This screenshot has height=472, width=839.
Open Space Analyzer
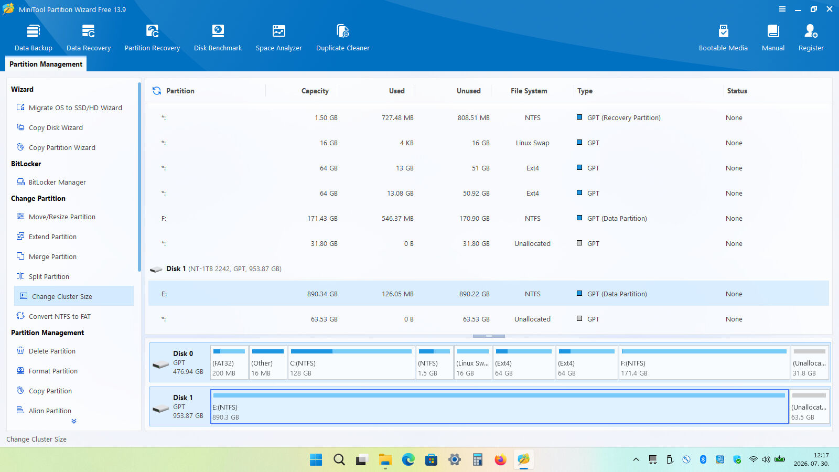[279, 38]
